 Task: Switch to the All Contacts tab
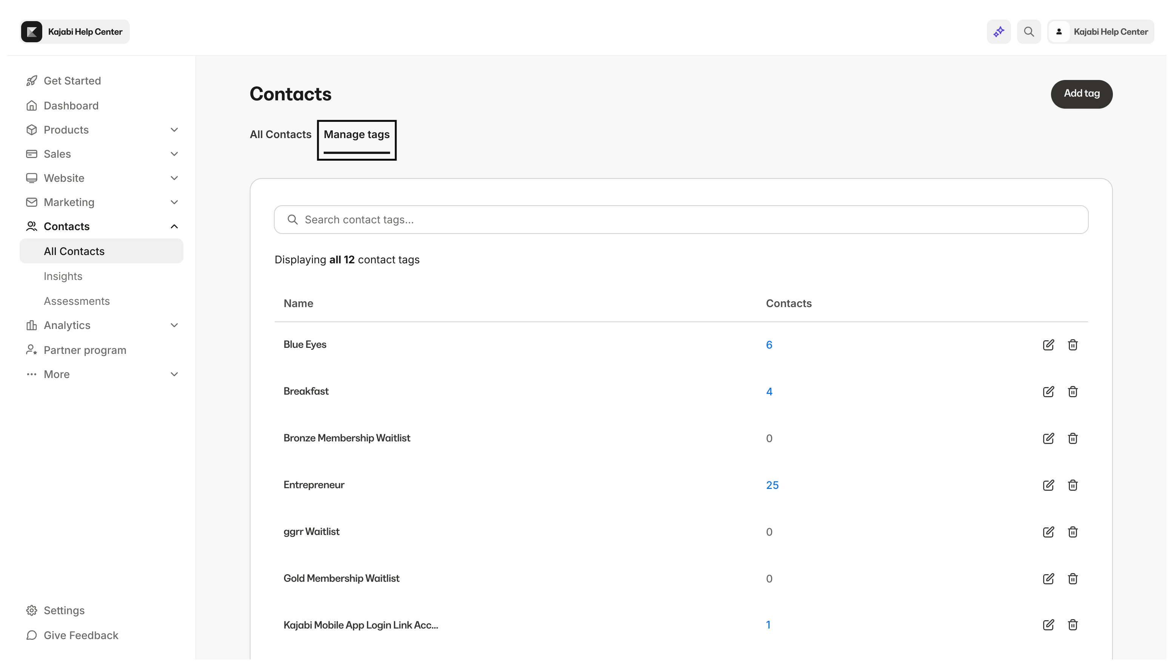coord(280,134)
